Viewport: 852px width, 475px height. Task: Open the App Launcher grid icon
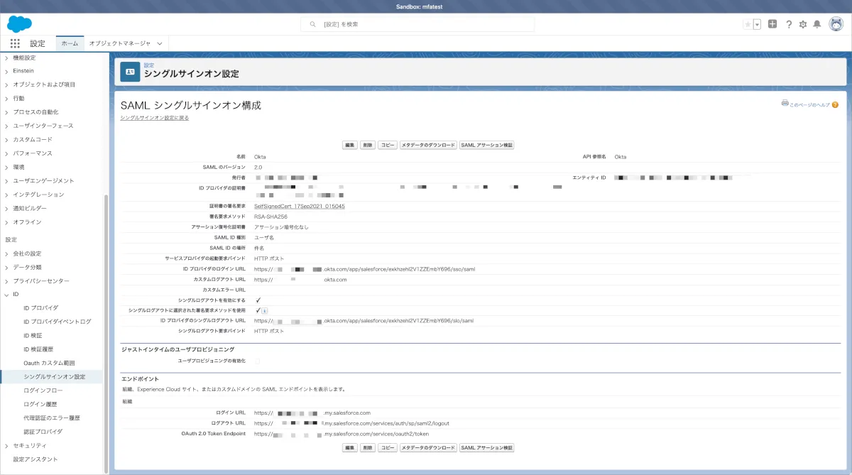coord(15,43)
